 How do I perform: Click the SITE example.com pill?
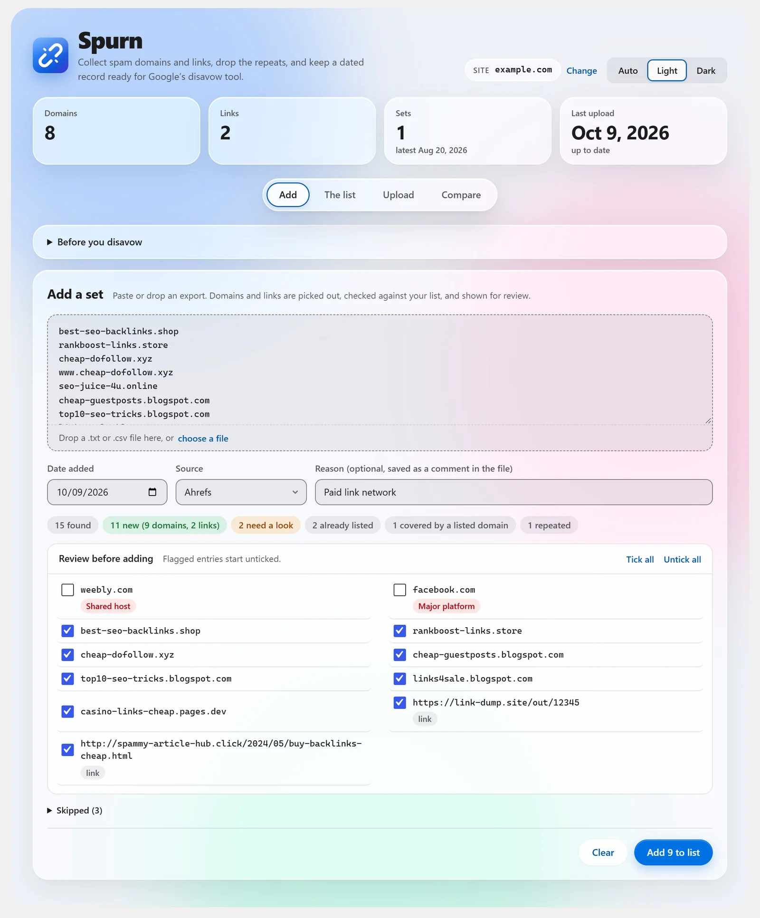click(513, 70)
